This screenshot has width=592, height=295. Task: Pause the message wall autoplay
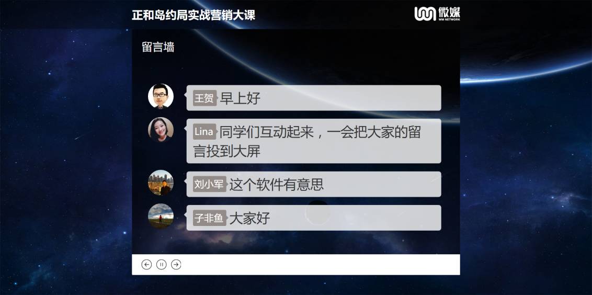[161, 265]
